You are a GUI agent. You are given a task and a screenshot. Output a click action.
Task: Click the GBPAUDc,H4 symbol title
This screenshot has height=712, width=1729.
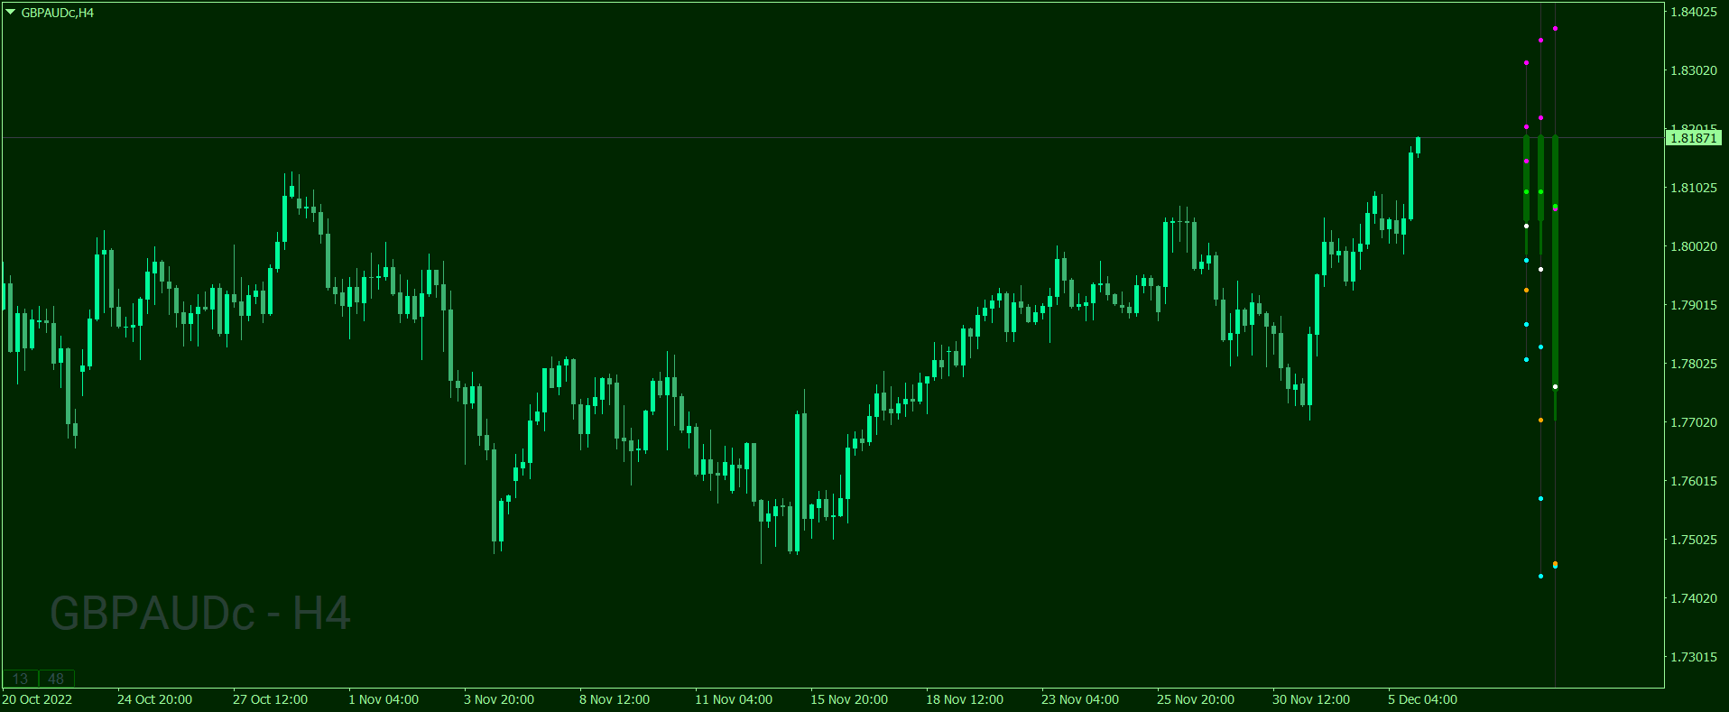58,13
